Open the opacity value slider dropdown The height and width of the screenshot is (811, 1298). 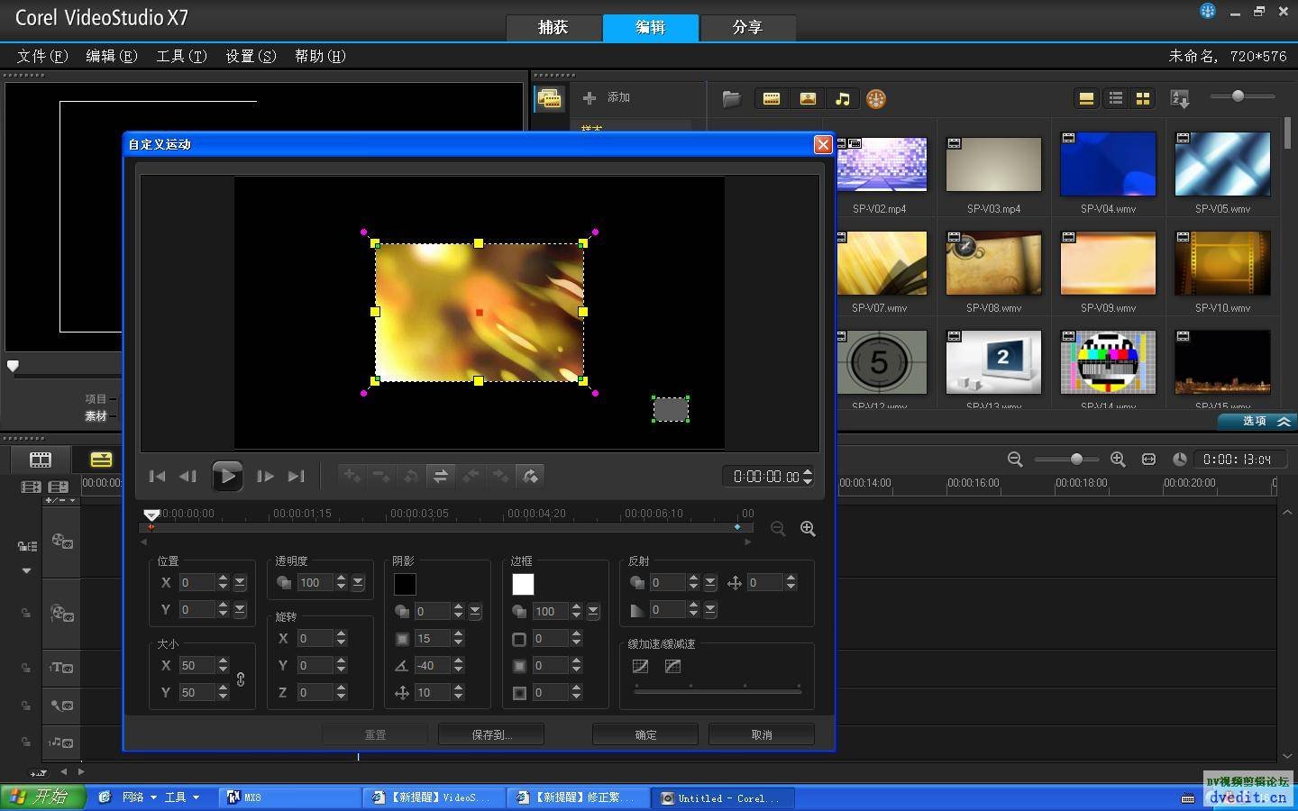[x=358, y=583]
